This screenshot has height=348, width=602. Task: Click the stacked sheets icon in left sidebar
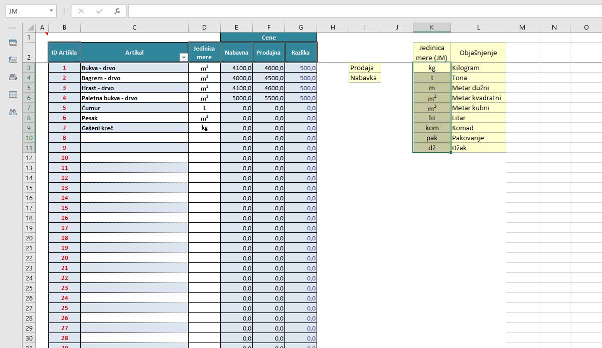13,77
